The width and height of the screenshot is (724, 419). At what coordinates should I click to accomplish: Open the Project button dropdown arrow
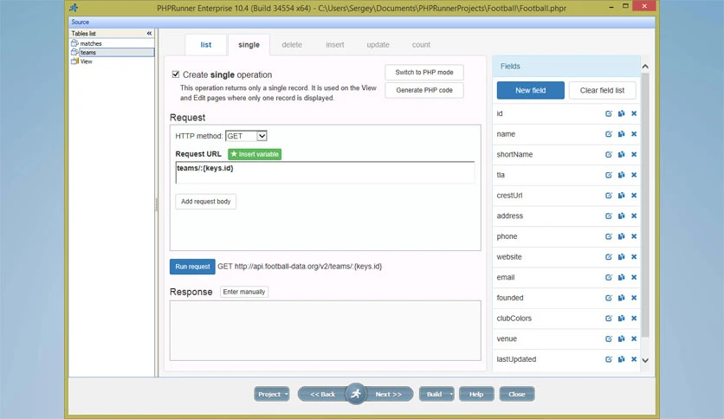[287, 394]
